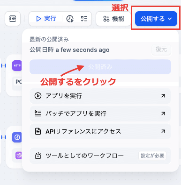
Task: Open APIリファレンスにアクセス entry
Action: pyautogui.click(x=100, y=131)
